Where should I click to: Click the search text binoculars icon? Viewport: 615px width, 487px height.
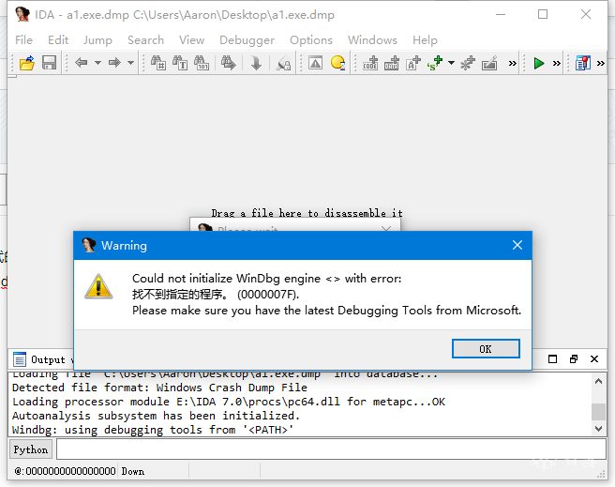pos(180,63)
